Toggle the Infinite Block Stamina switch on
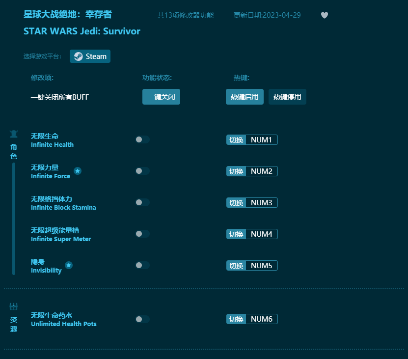The width and height of the screenshot is (408, 359). click(x=142, y=202)
